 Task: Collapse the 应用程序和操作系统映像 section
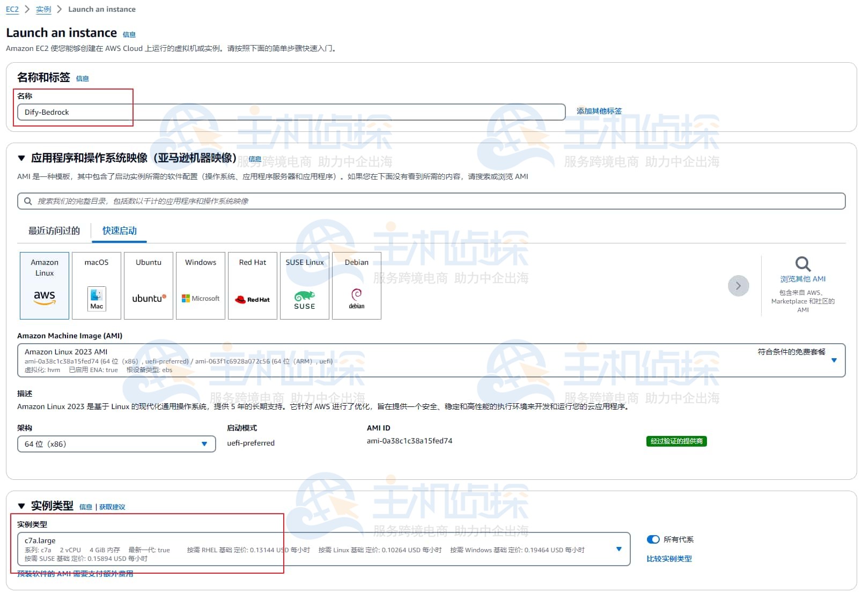point(21,158)
